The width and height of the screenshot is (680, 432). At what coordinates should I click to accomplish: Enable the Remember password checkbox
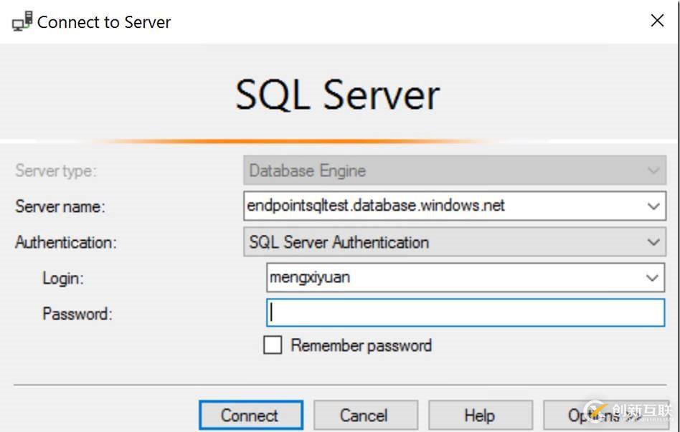(x=273, y=345)
